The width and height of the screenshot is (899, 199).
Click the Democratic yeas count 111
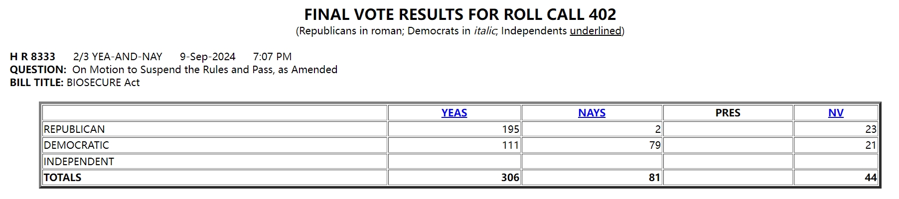[x=511, y=145]
